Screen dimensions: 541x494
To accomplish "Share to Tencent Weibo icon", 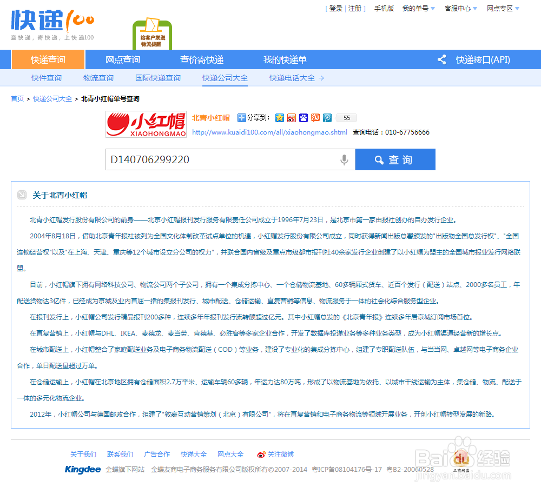I will (x=327, y=118).
